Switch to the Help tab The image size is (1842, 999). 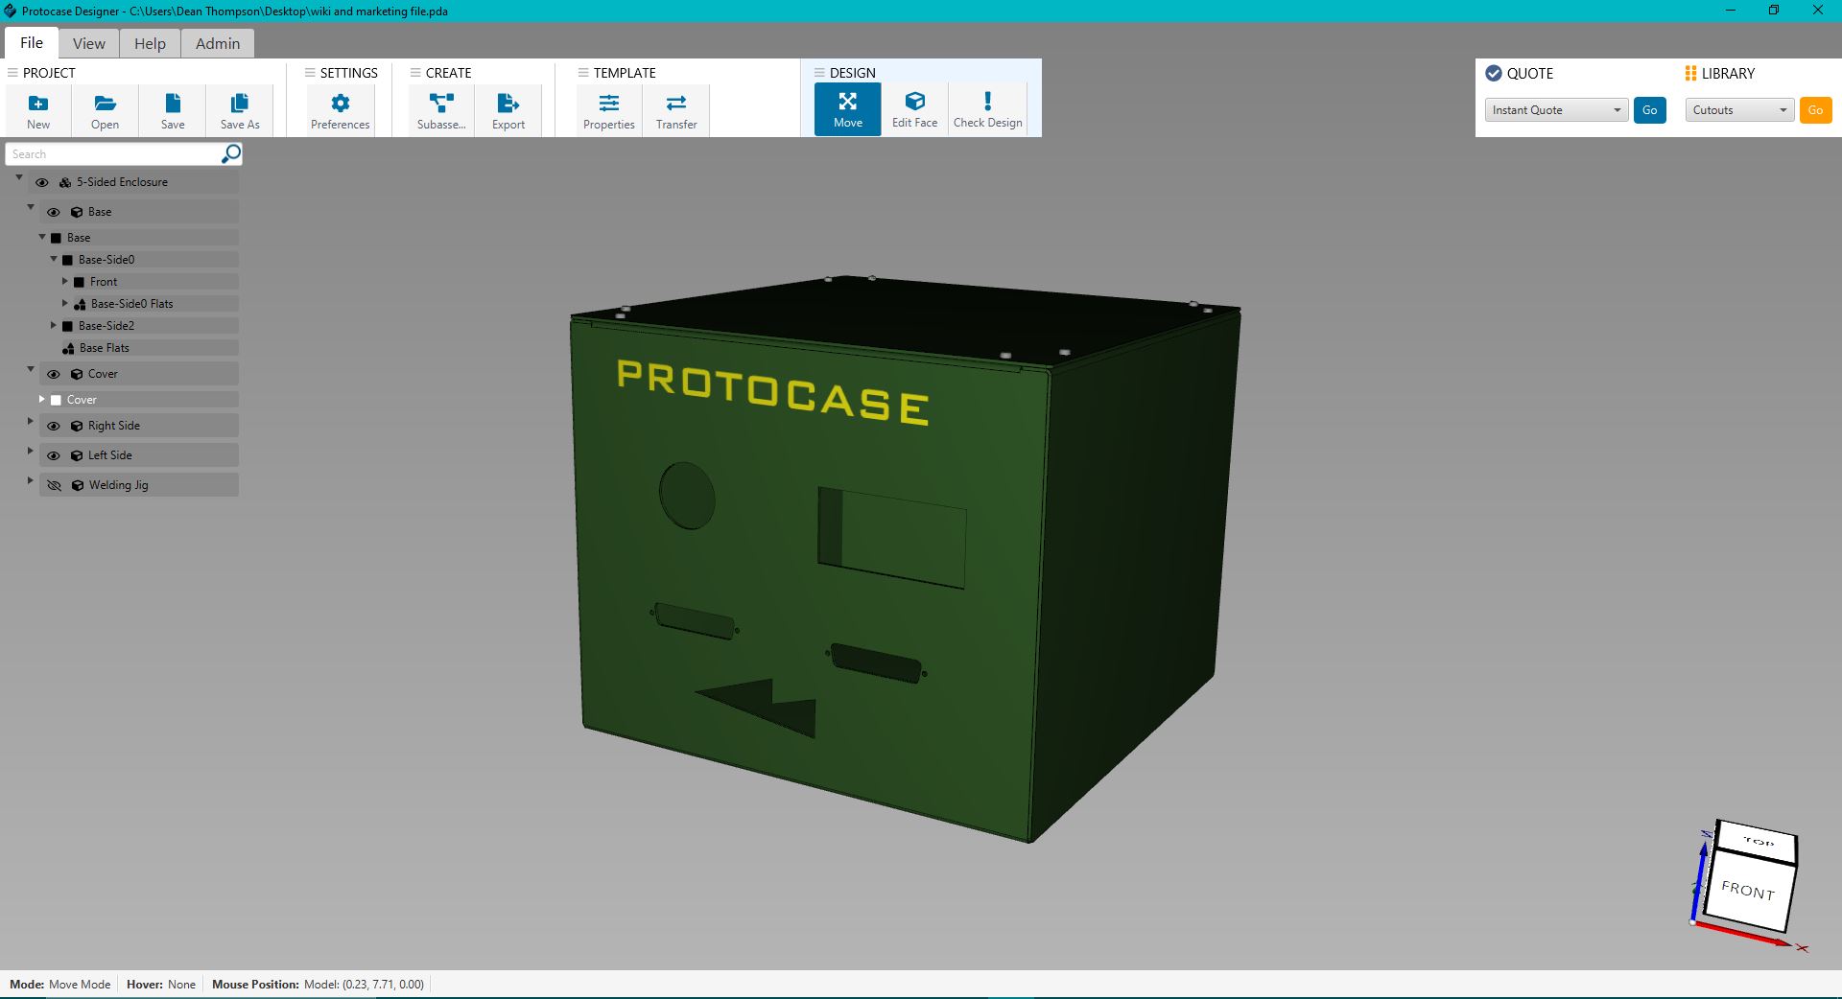(x=150, y=43)
